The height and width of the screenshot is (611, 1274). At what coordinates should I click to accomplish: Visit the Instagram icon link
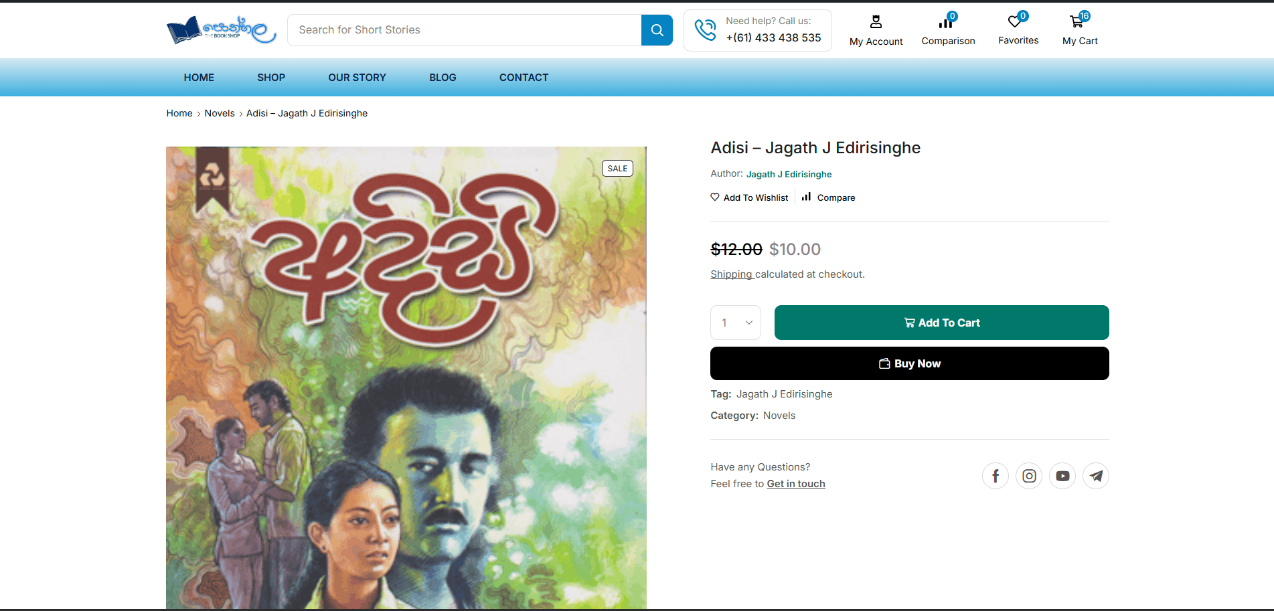pyautogui.click(x=1029, y=476)
